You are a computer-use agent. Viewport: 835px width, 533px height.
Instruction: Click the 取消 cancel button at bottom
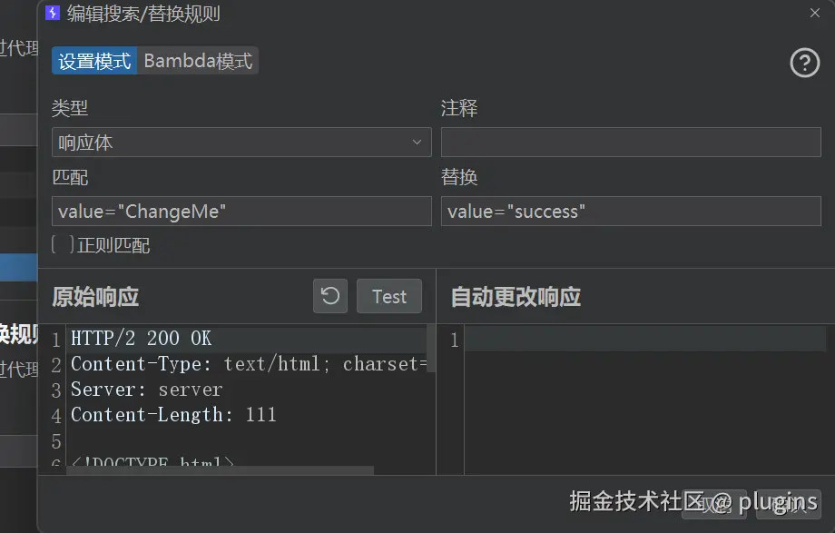click(x=714, y=503)
